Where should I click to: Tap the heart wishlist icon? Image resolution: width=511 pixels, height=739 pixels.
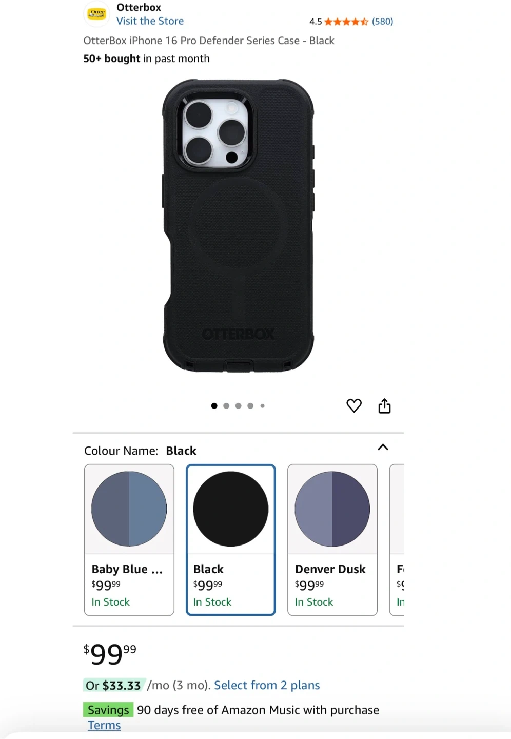354,405
